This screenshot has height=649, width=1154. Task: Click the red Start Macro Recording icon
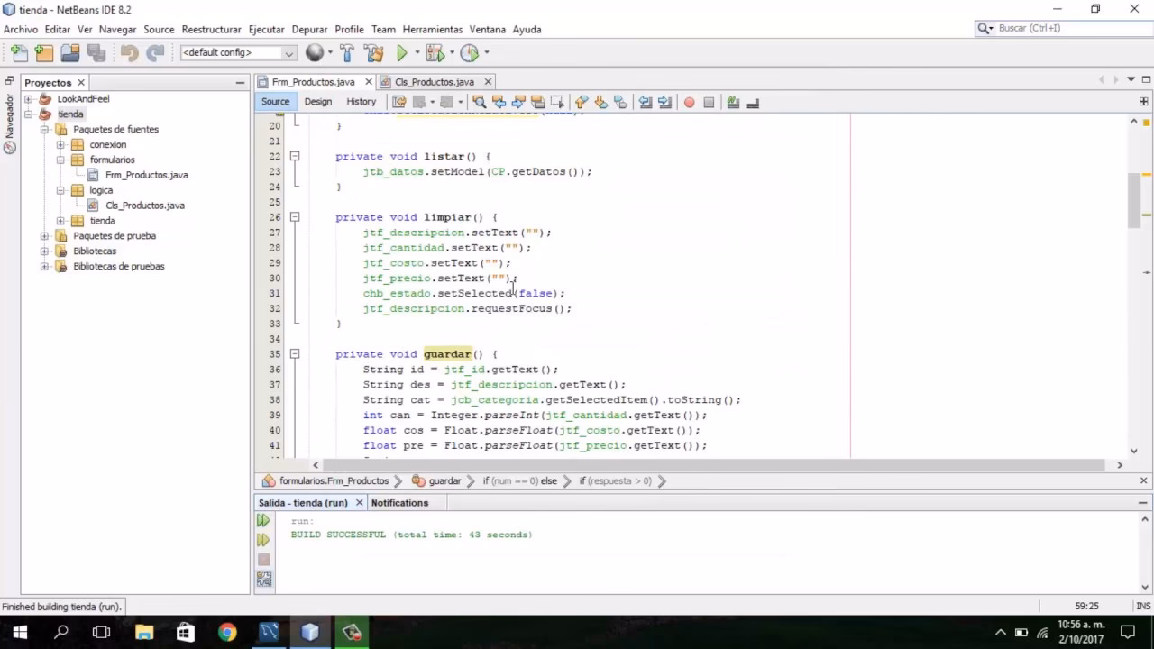(x=689, y=102)
